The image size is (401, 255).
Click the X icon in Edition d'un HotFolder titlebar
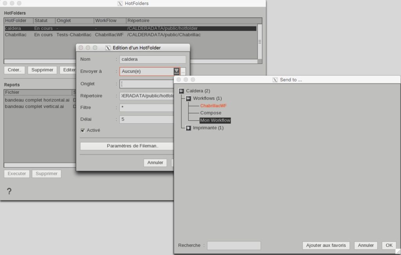(x=108, y=47)
